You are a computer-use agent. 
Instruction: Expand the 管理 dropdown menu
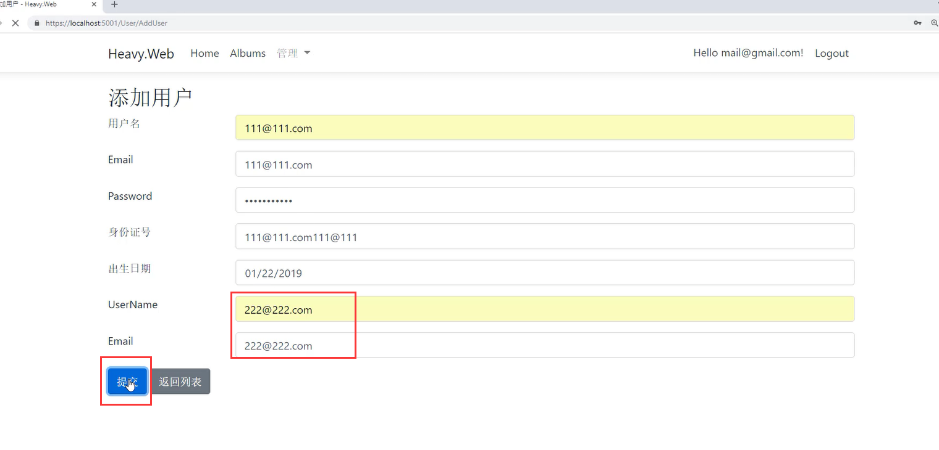pos(293,53)
